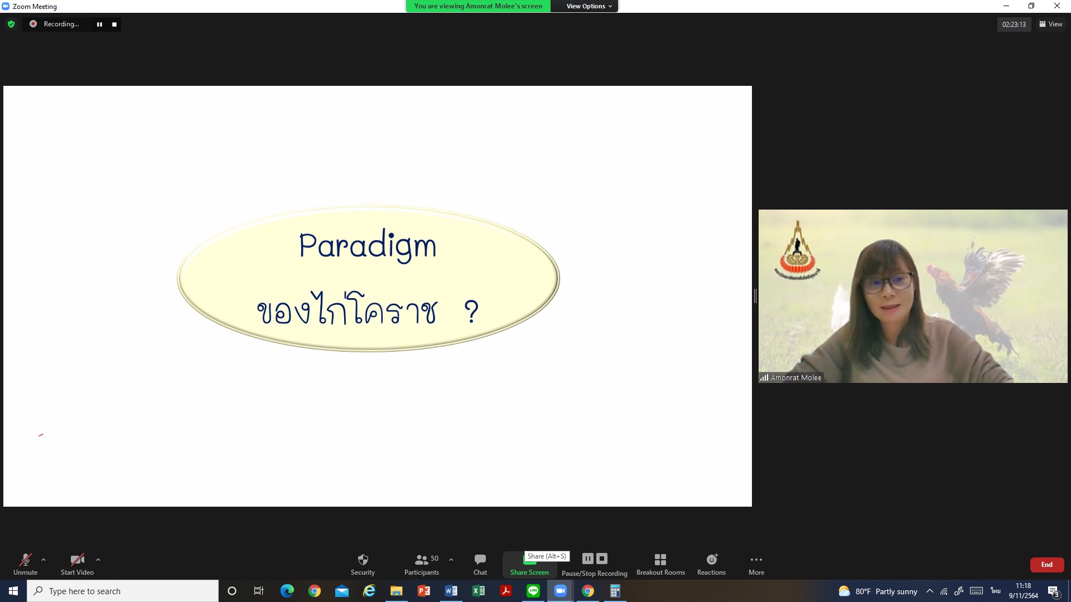Click the red End meeting button
1071x602 pixels.
point(1046,565)
